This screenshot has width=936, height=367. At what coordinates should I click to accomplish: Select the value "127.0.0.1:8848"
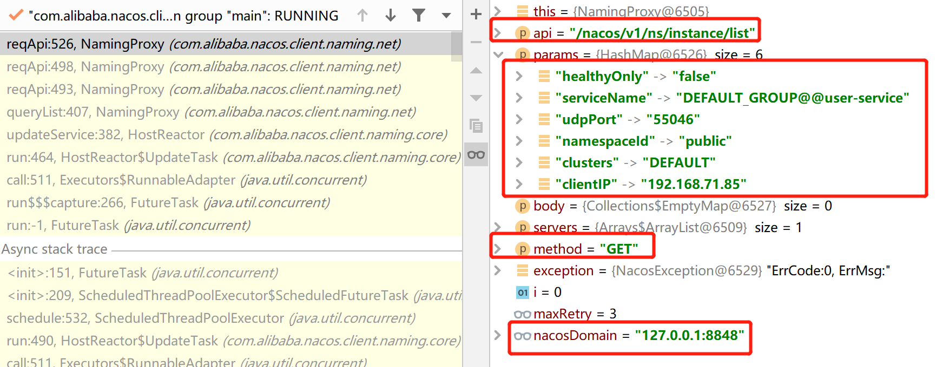point(689,335)
